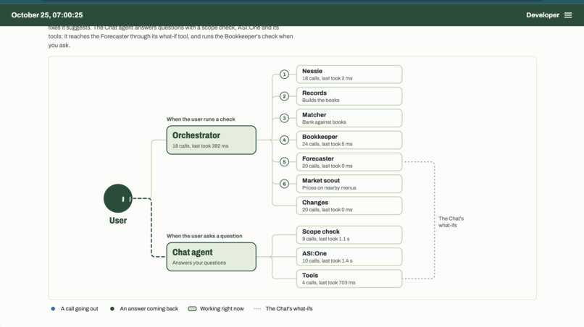584x327 pixels.
Task: Click step 4 circle beside Bookkeeper
Action: point(284,140)
